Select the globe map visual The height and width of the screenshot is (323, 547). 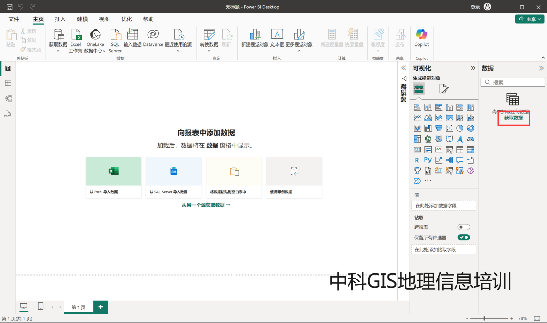click(x=428, y=139)
